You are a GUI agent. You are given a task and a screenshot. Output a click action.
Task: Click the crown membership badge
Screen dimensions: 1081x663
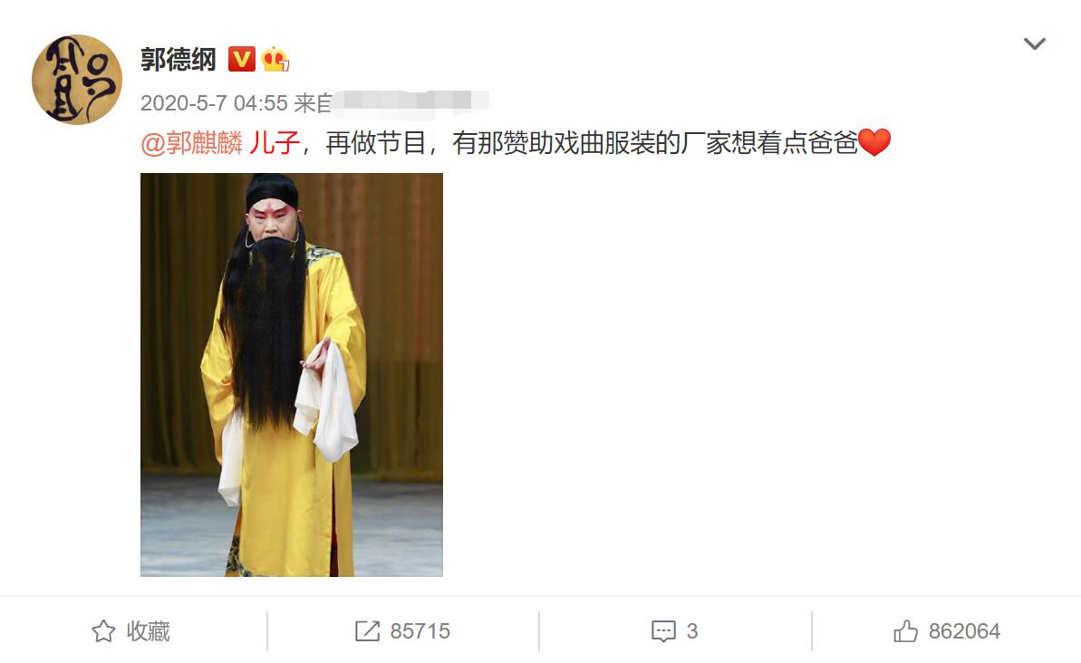275,59
